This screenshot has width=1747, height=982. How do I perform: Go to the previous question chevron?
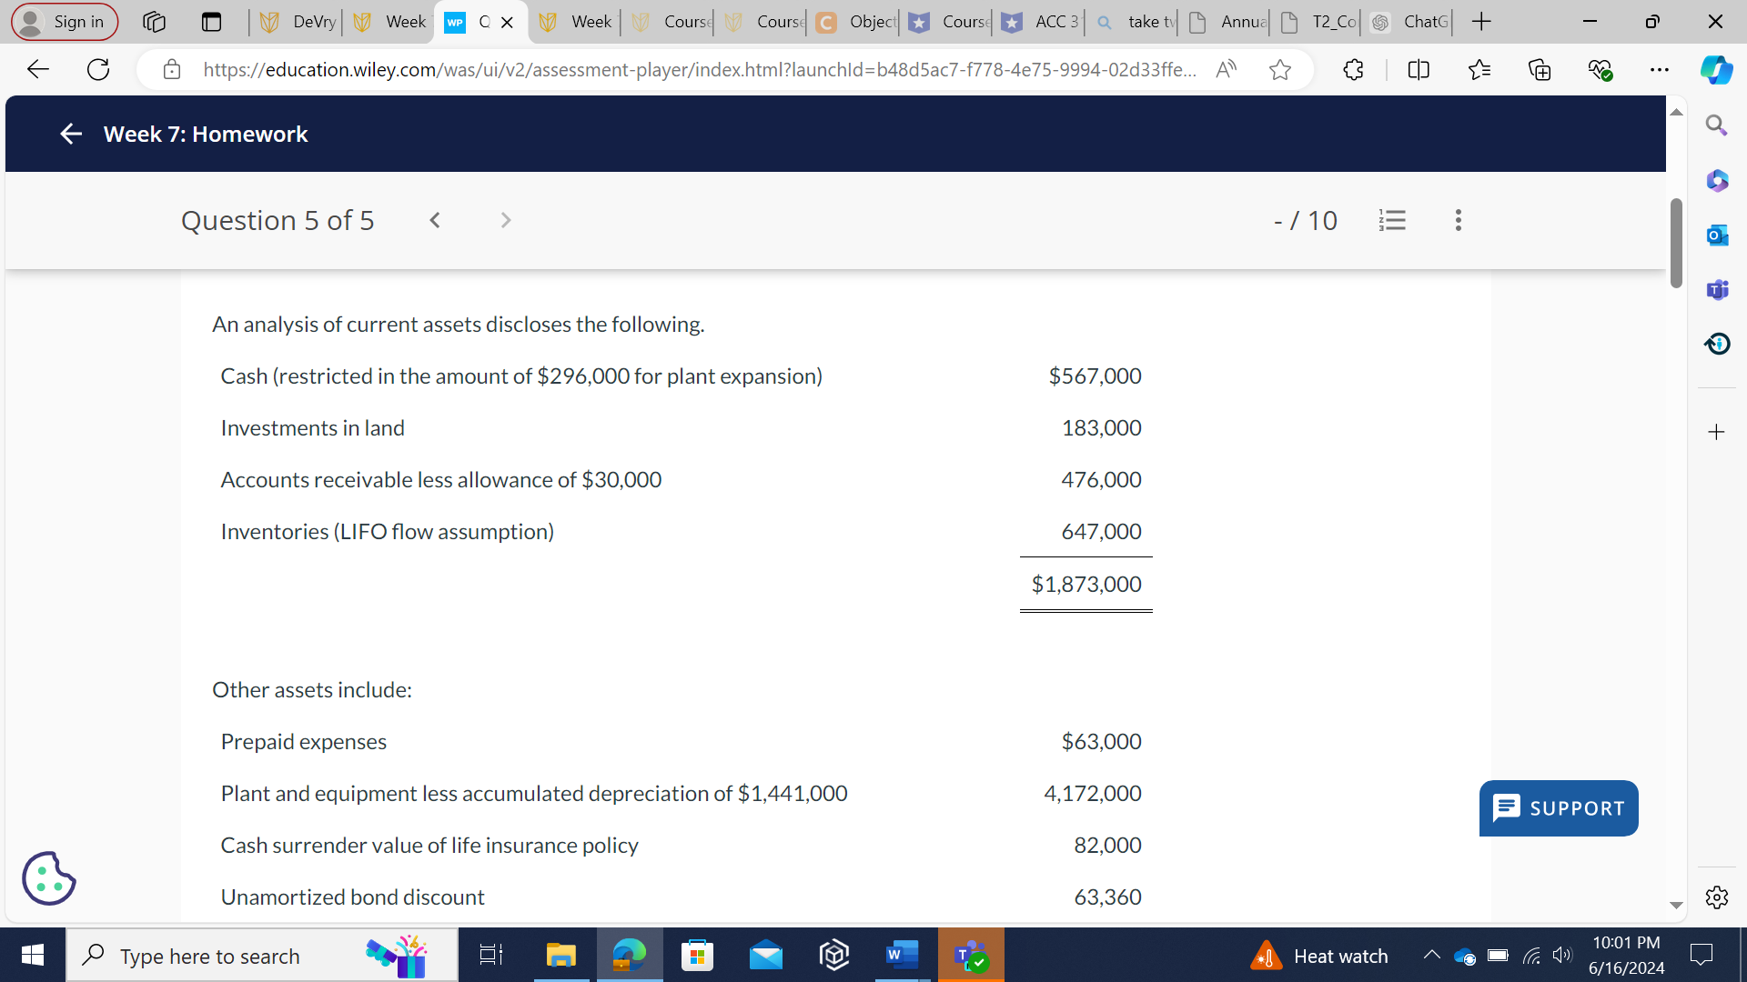click(435, 220)
